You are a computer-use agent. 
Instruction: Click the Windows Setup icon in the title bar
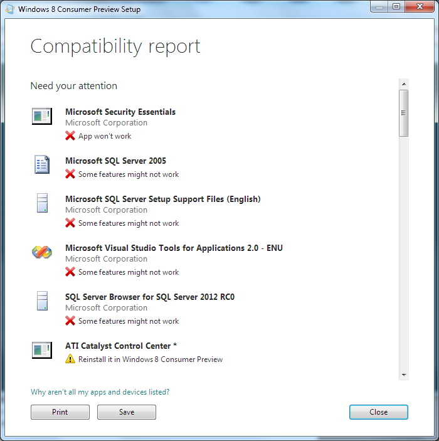tap(9, 9)
